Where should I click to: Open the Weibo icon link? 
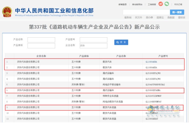(161, 4)
